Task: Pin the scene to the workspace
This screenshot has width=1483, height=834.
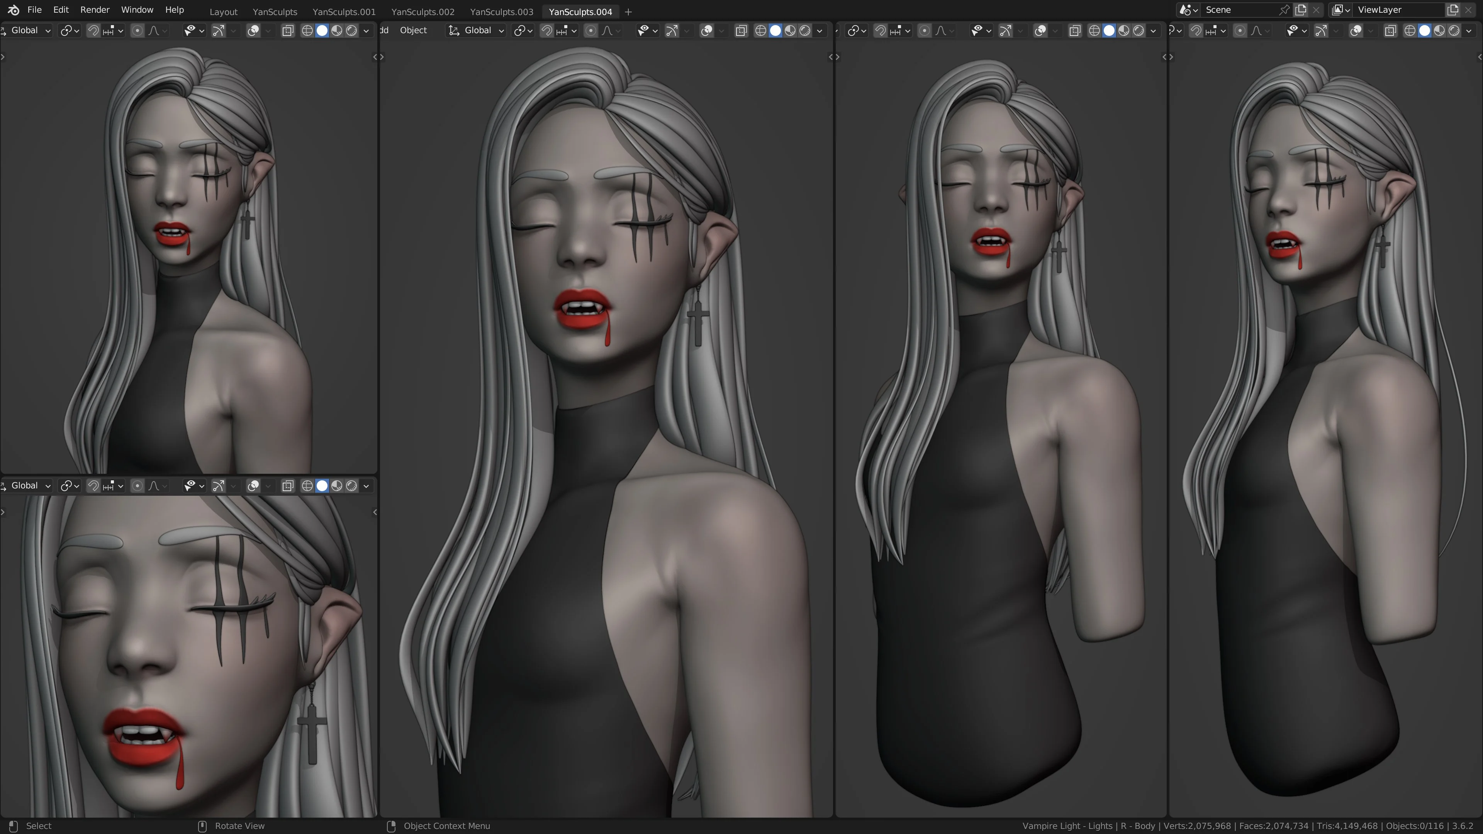Action: 1284,10
